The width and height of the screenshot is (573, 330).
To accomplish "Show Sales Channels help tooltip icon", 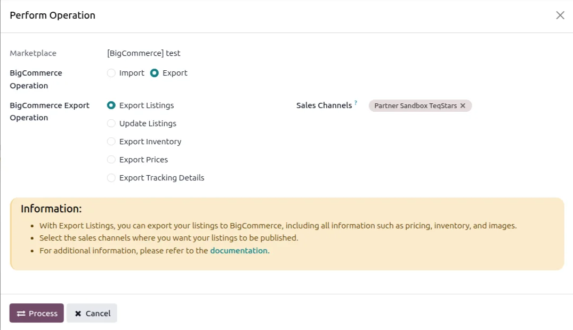I will point(356,103).
